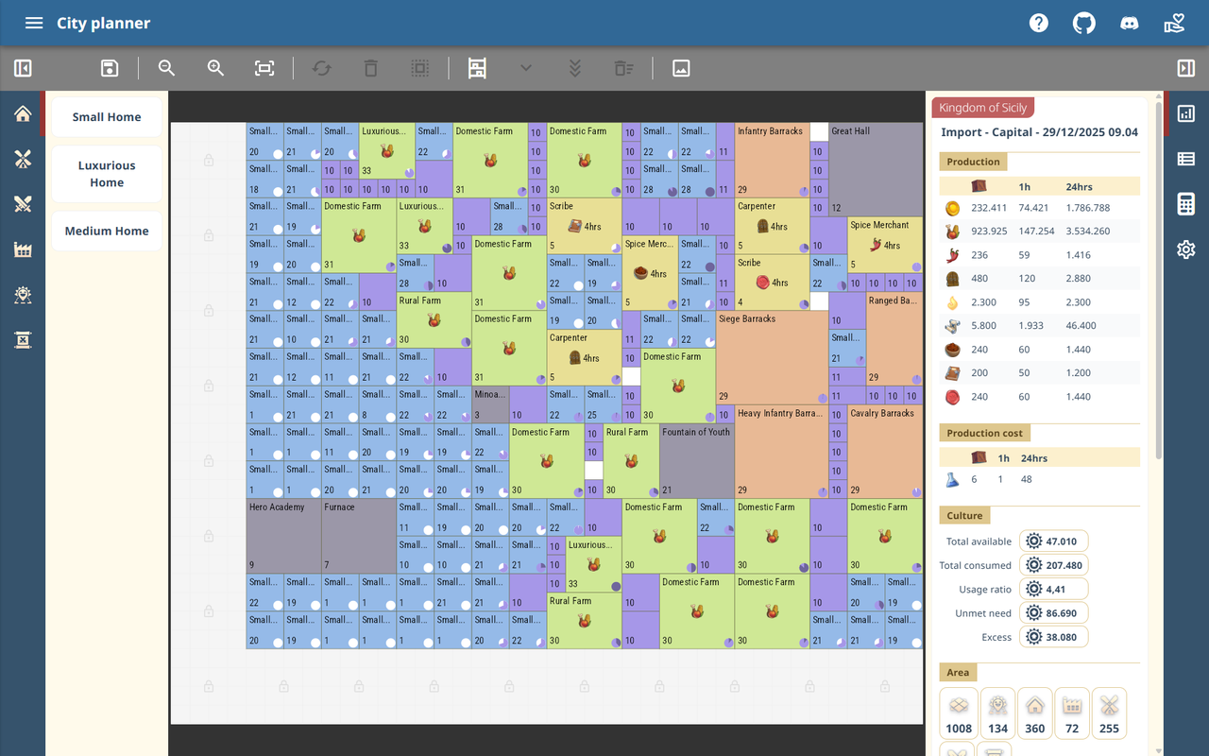The height and width of the screenshot is (756, 1209).
Task: Collapse the left sidebar panel
Action: pyautogui.click(x=23, y=68)
